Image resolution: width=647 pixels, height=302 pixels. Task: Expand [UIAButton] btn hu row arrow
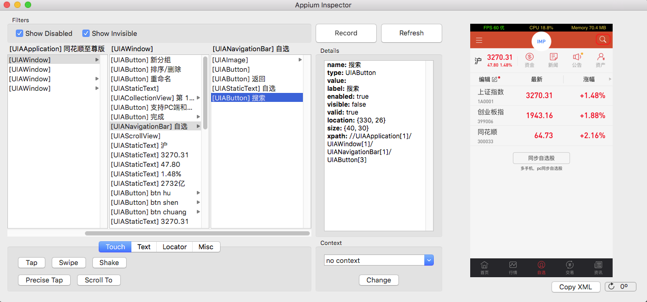[x=198, y=193]
